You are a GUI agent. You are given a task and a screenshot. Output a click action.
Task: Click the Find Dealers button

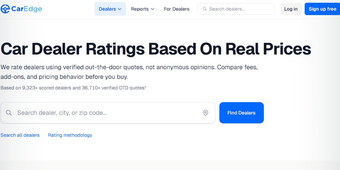[x=241, y=112]
